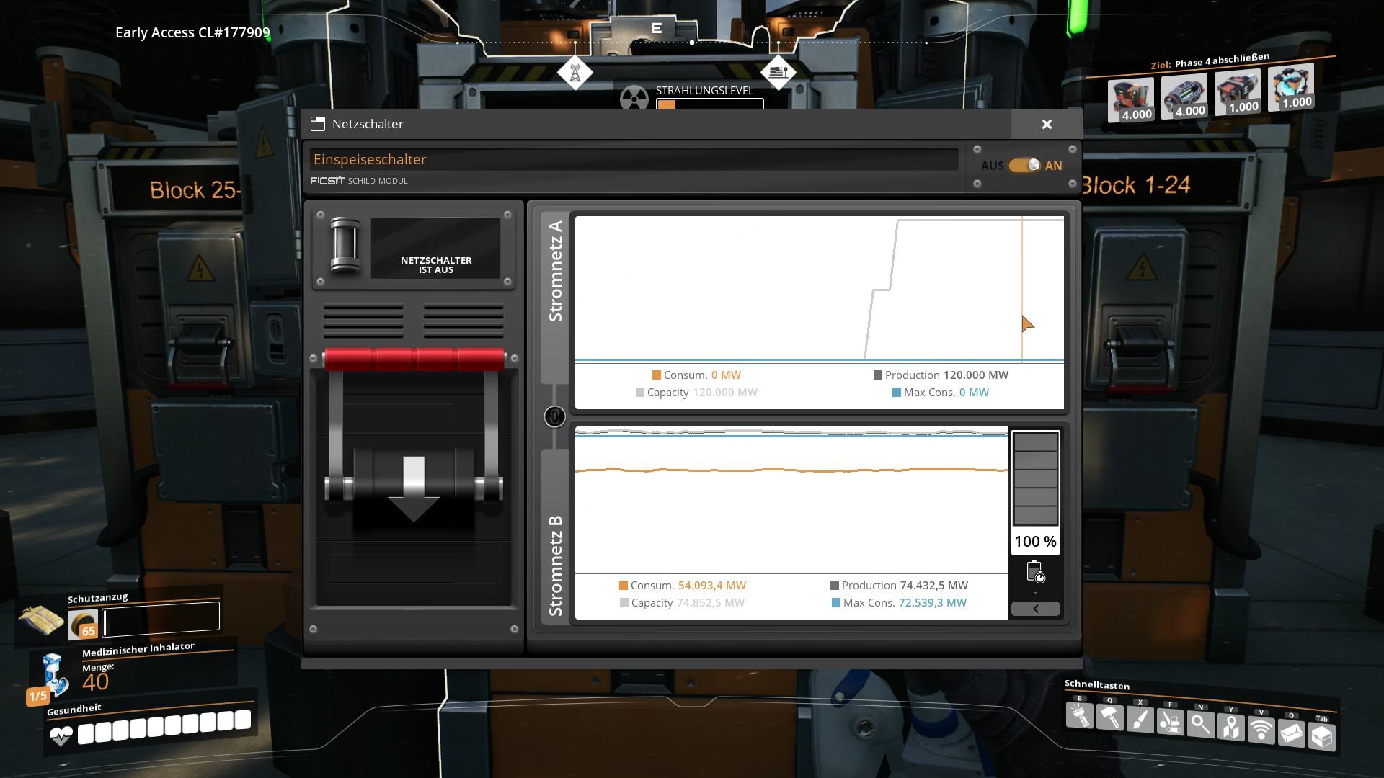The width and height of the screenshot is (1384, 778).
Task: Click the NETZSCHALTER IST AUS status display
Action: (435, 249)
